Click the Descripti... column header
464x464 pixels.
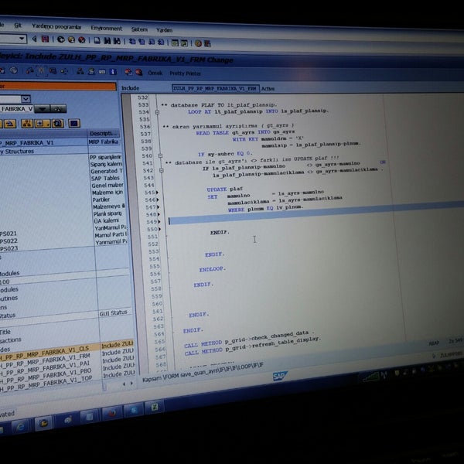(104, 134)
